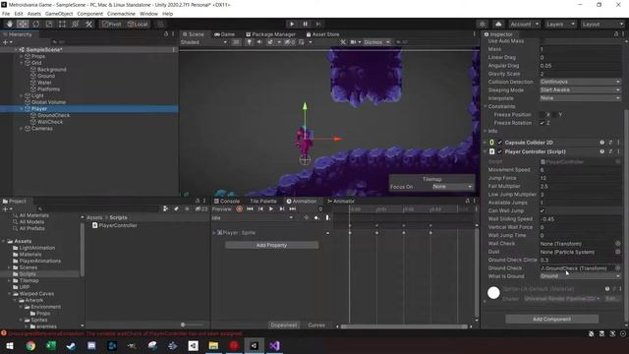Toggle scene audio in the Scene toolbar
This screenshot has height=354, width=629.
pos(259,42)
